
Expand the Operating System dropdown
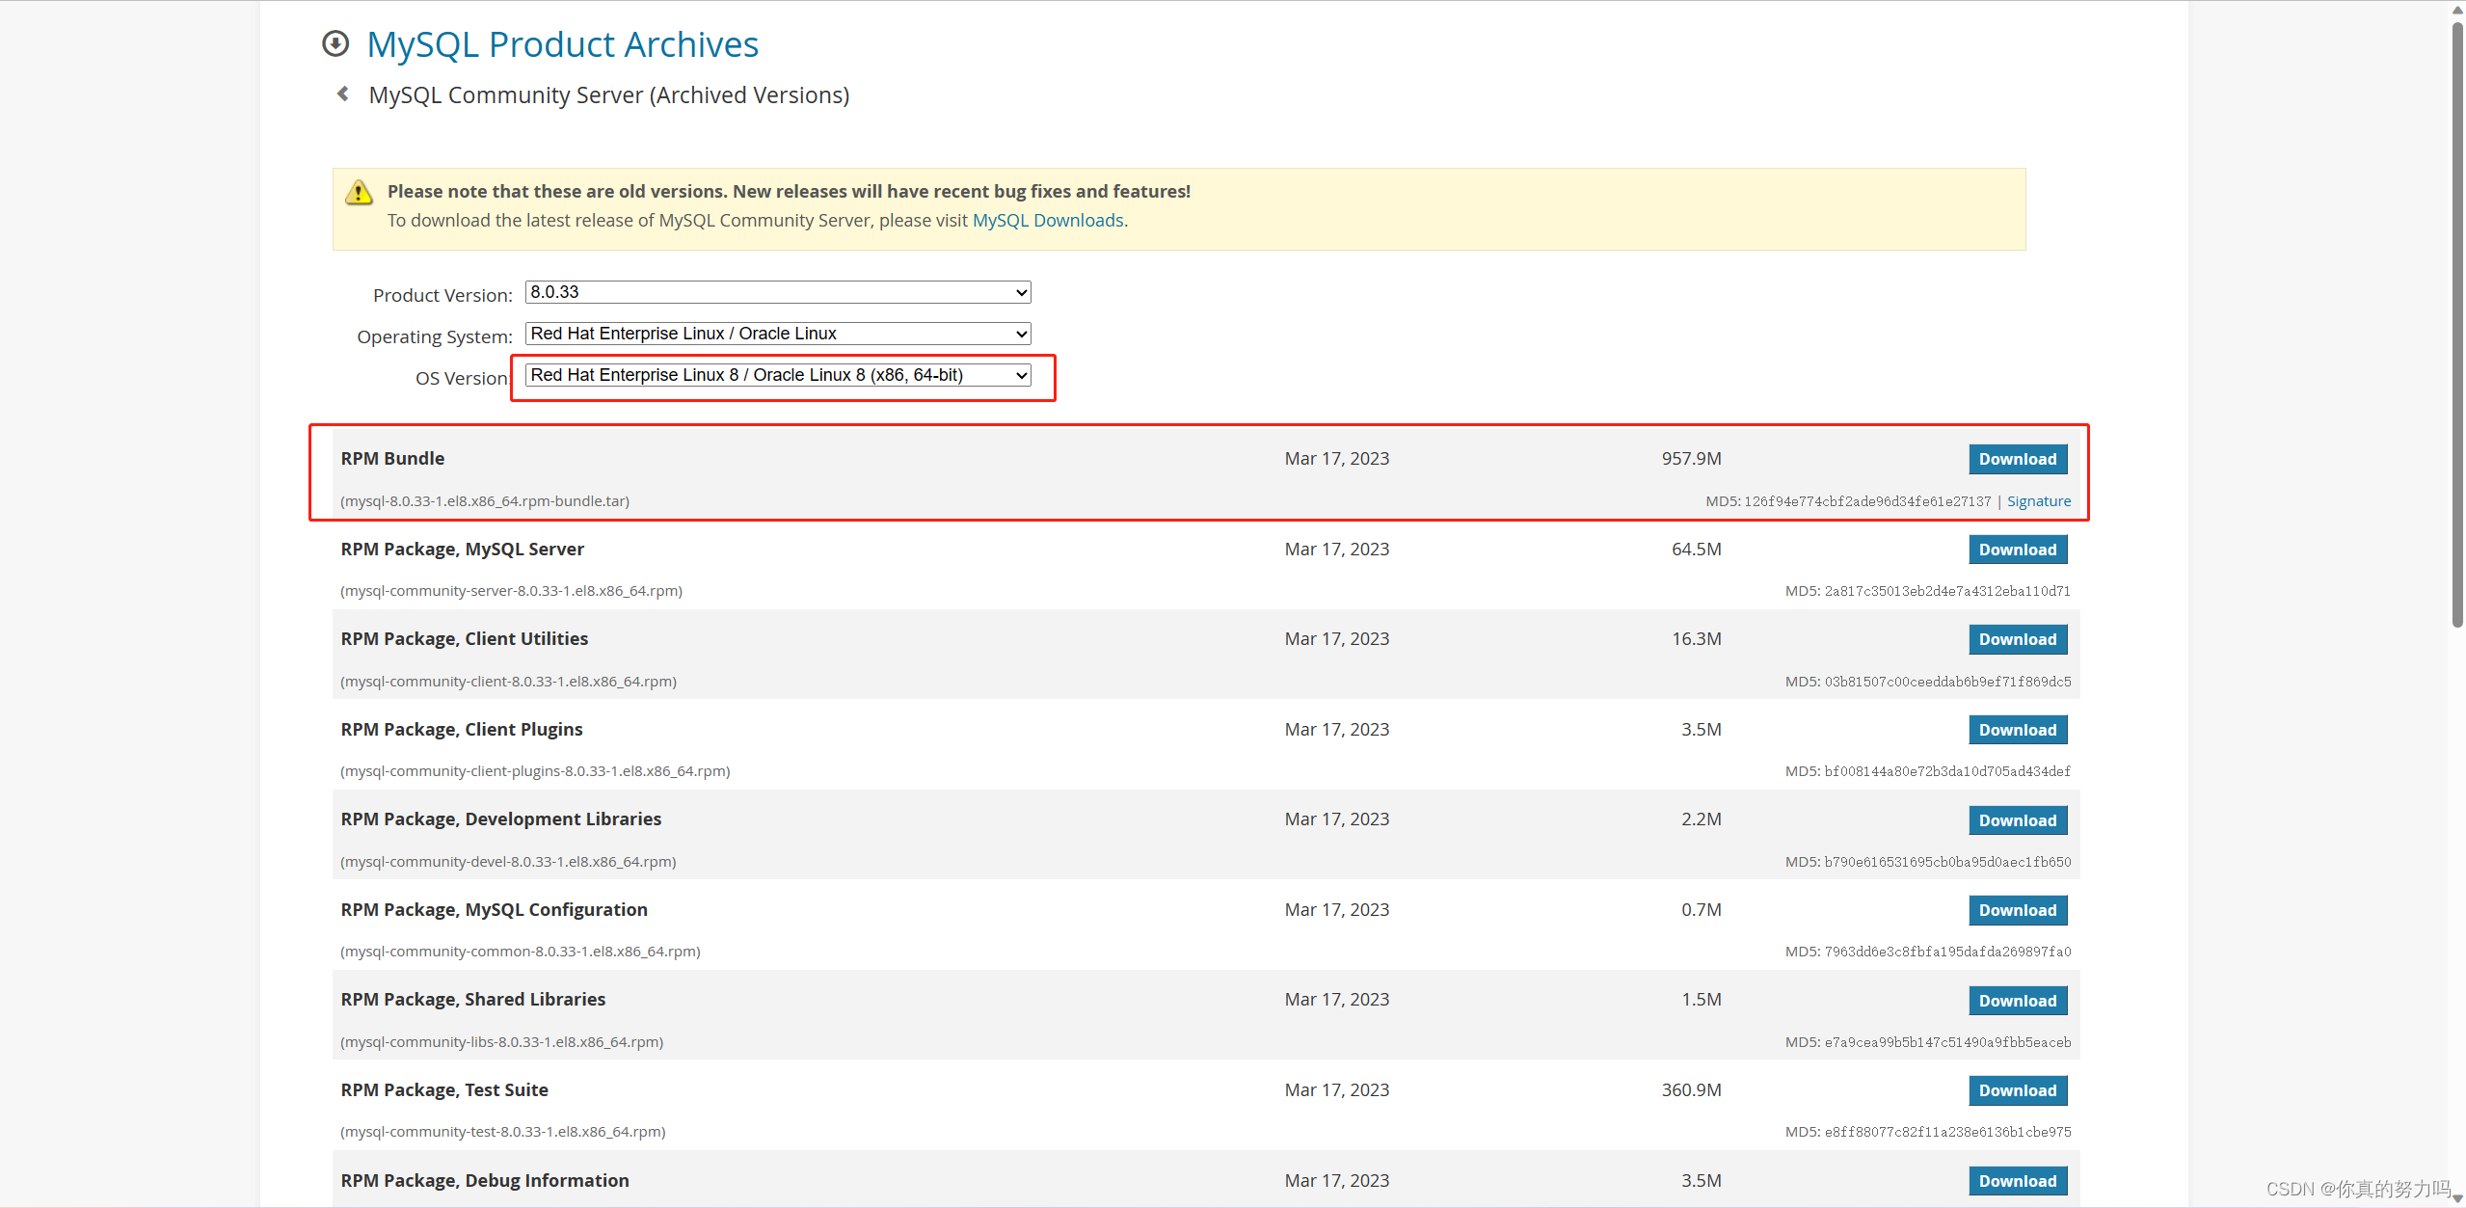(777, 334)
